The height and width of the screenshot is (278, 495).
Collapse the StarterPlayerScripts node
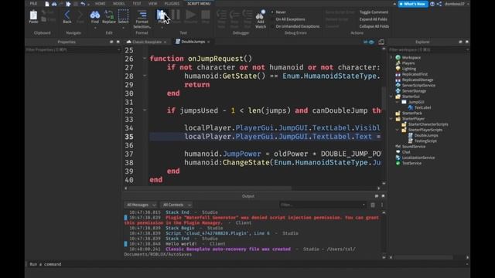click(397, 130)
